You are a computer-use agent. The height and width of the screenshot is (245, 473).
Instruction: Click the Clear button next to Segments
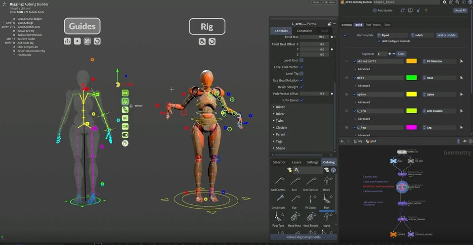tap(401, 54)
